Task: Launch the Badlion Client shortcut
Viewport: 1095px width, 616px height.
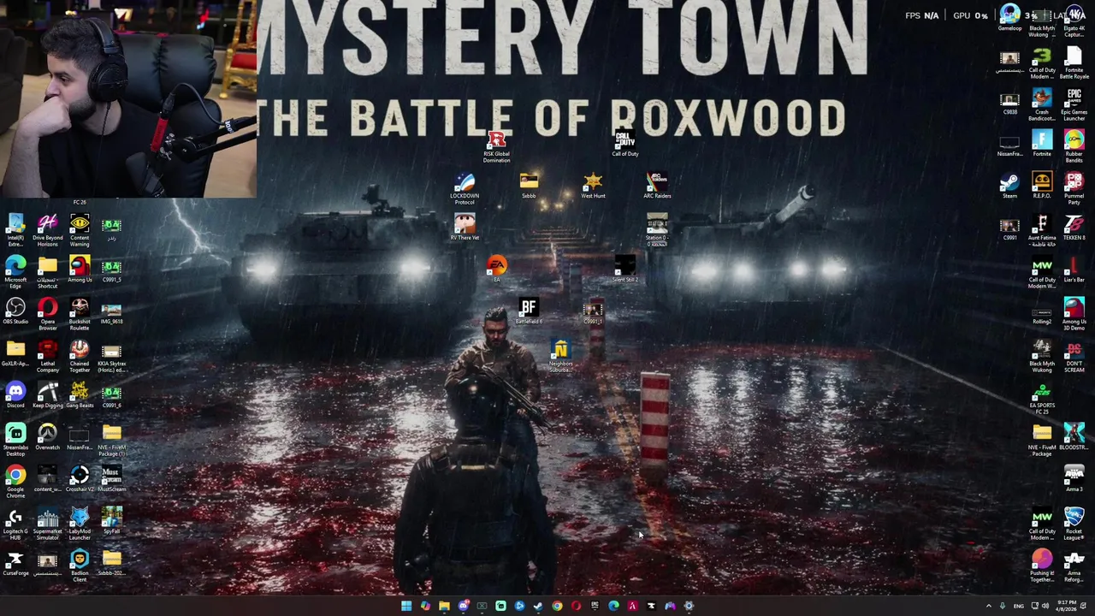Action: pyautogui.click(x=80, y=566)
